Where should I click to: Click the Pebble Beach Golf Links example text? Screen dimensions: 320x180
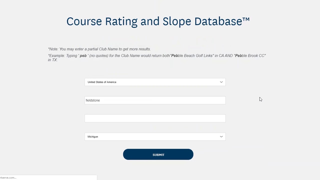(x=192, y=56)
